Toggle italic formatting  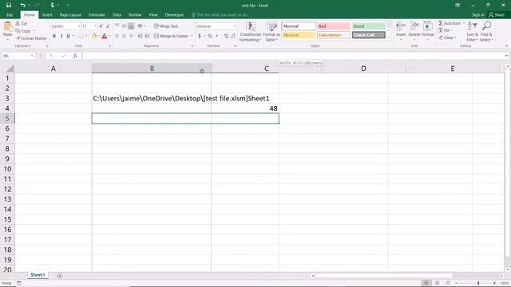pos(61,36)
